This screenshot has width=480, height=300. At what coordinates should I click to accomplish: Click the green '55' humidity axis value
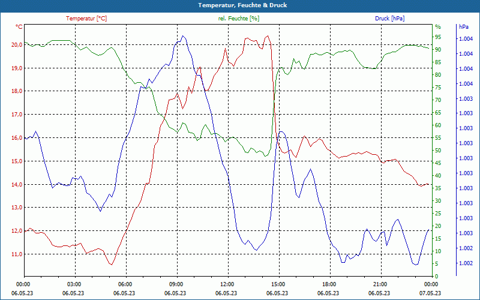tap(438, 138)
